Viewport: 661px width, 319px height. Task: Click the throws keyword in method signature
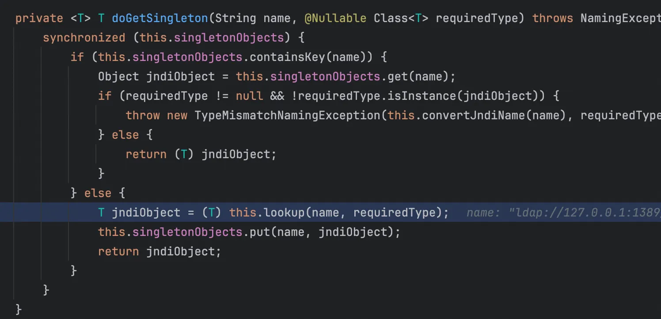tap(553, 18)
